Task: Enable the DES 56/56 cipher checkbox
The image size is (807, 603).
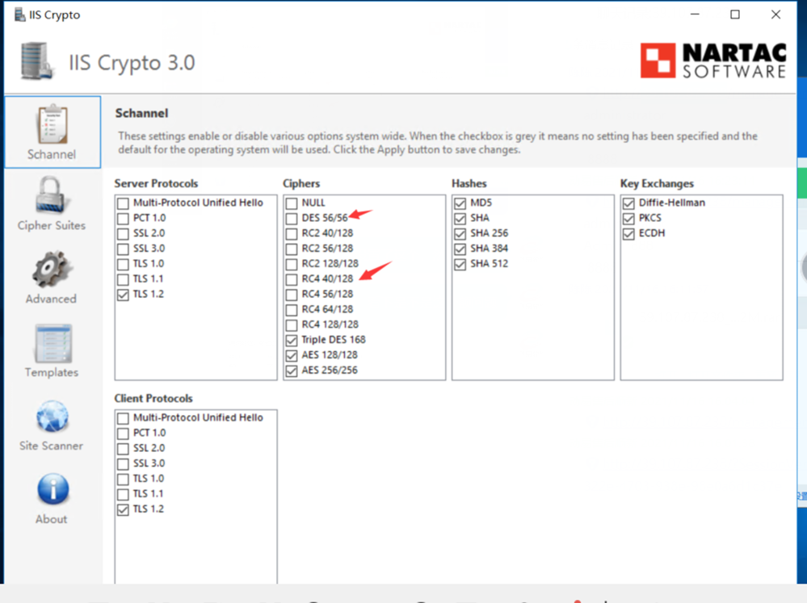Action: [x=292, y=218]
